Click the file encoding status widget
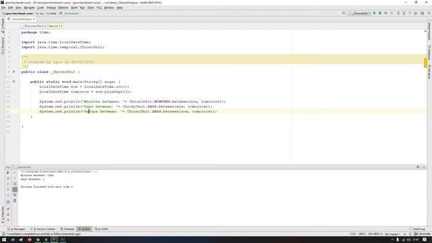432x243 pixels. point(375,234)
